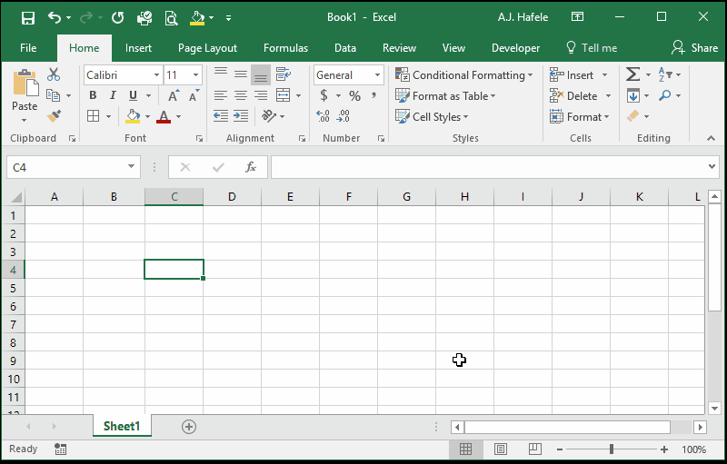The height and width of the screenshot is (464, 727).
Task: Open the font size dropdown showing 11
Action: click(195, 75)
